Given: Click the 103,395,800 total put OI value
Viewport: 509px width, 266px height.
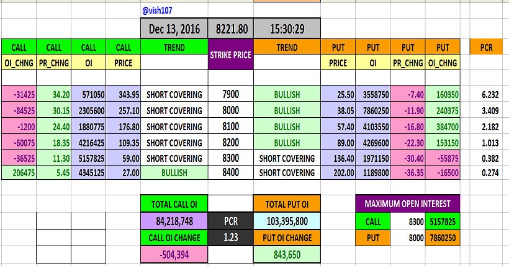Looking at the screenshot, I should [287, 221].
